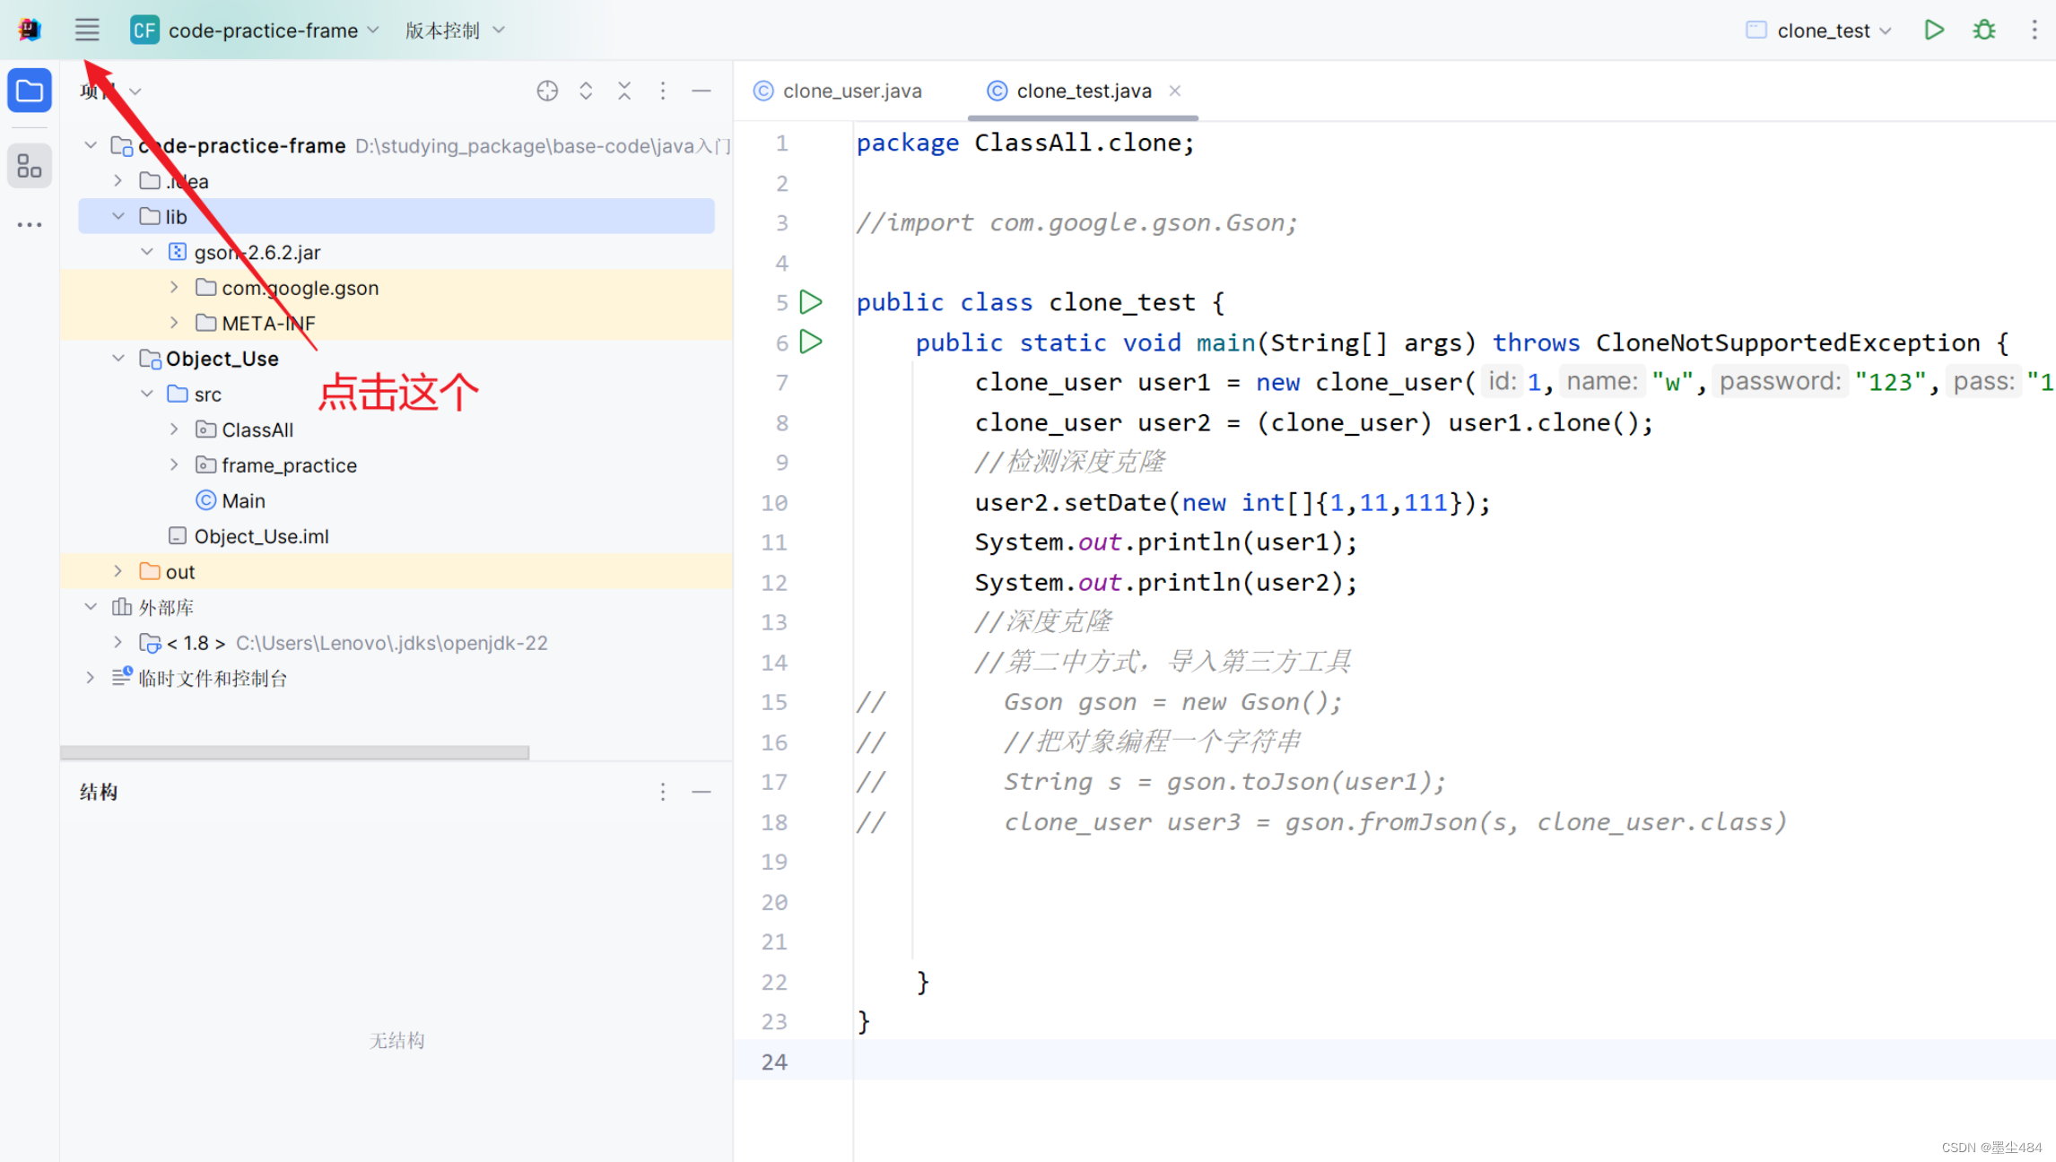Viewport: 2056px width, 1162px height.
Task: Minimize the 结构 panel
Action: click(x=701, y=792)
